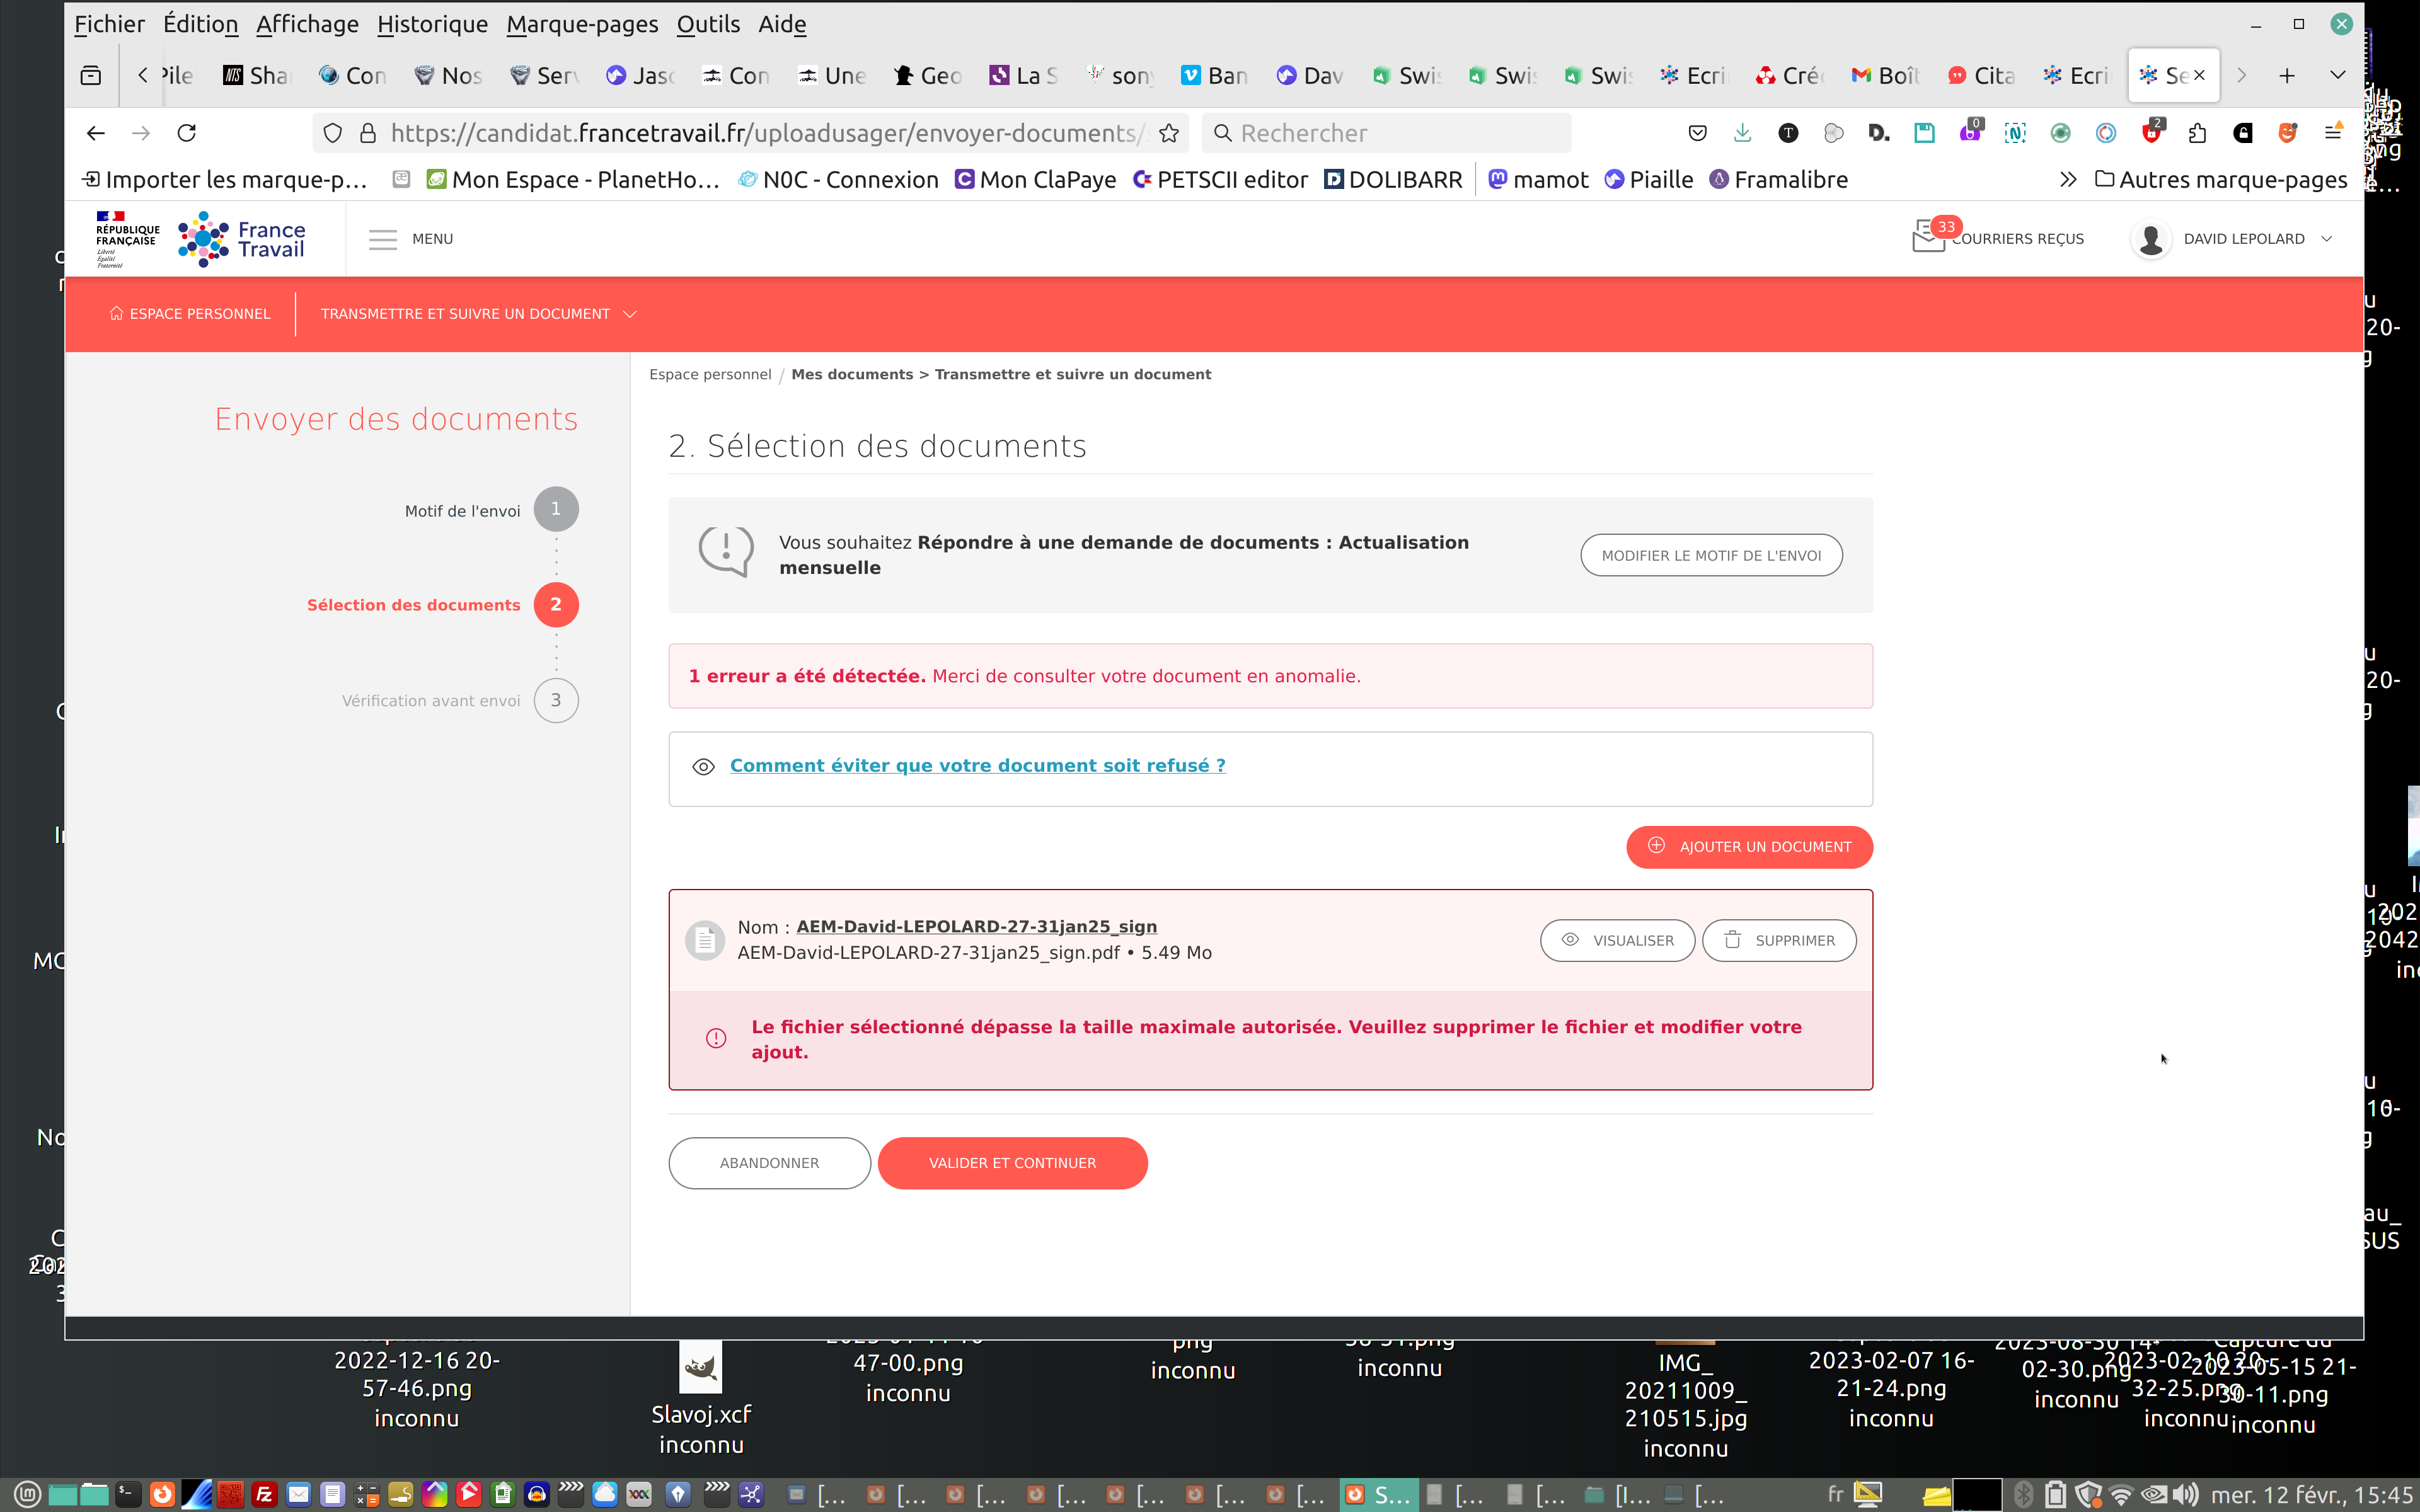
Task: Open the hamburger MENU icon
Action: coord(383,239)
